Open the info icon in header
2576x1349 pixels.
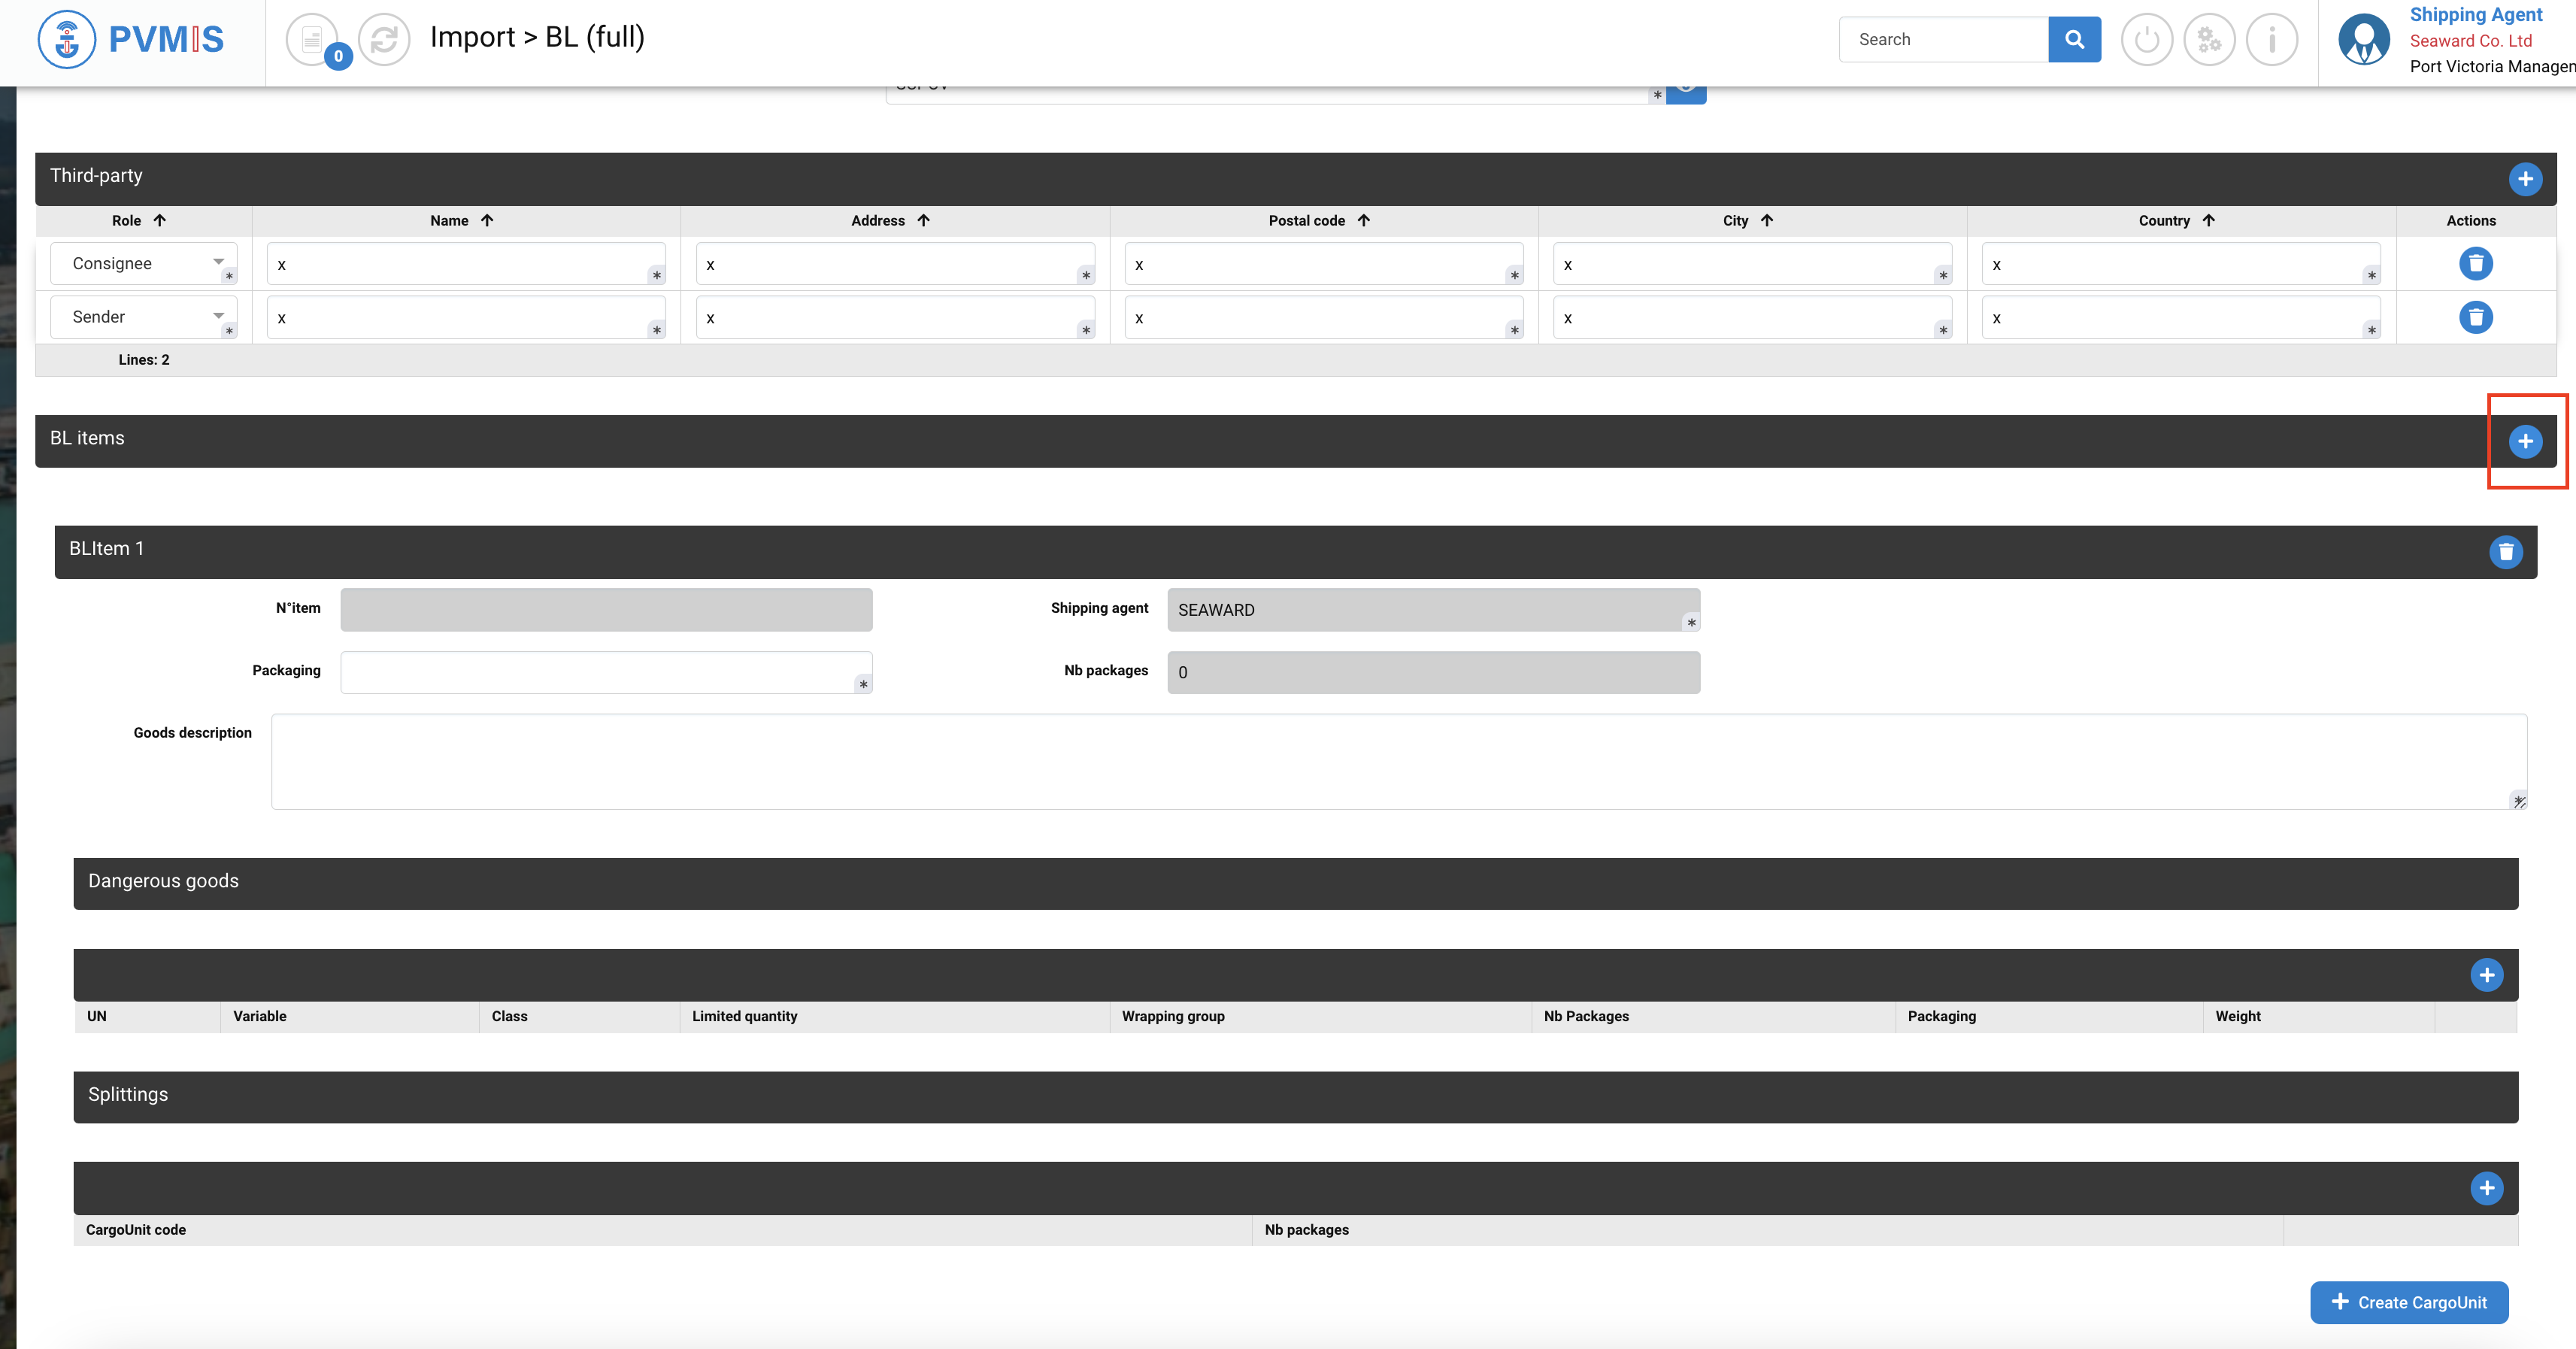2272,40
